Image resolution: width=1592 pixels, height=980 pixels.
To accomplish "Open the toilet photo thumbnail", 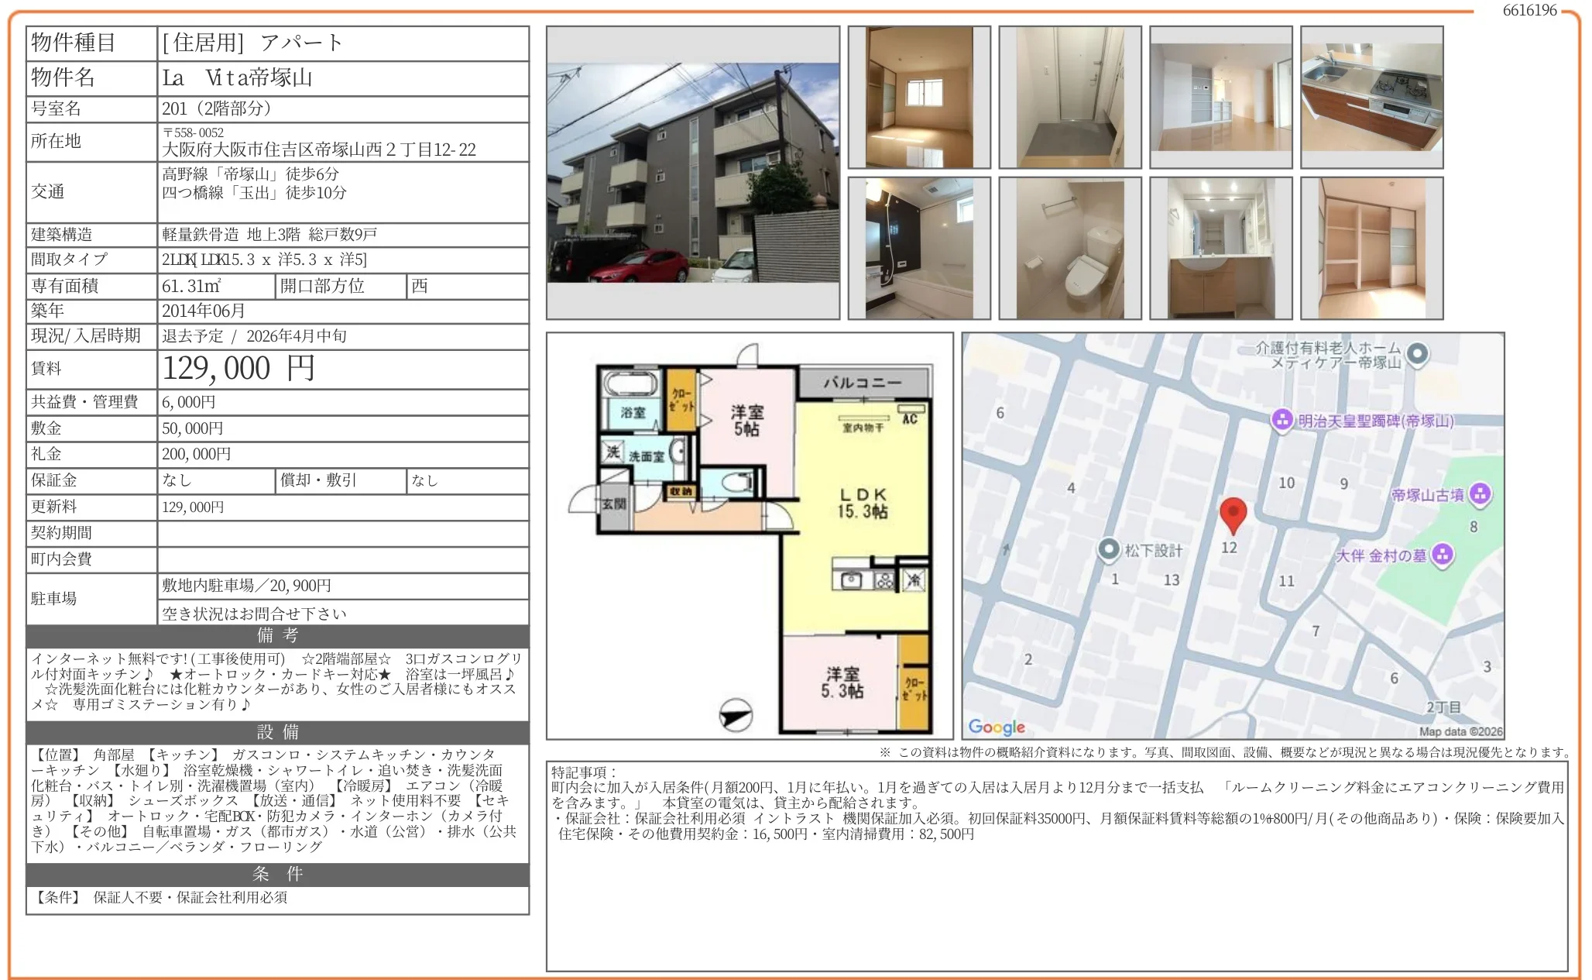I will point(1069,248).
